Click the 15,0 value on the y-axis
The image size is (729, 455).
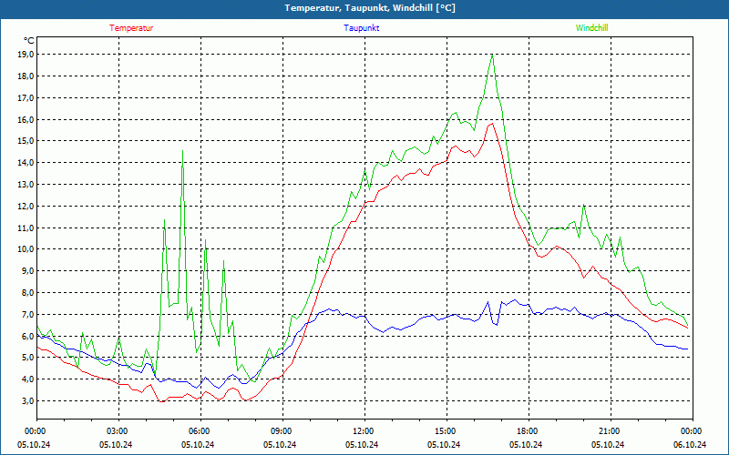(26, 140)
